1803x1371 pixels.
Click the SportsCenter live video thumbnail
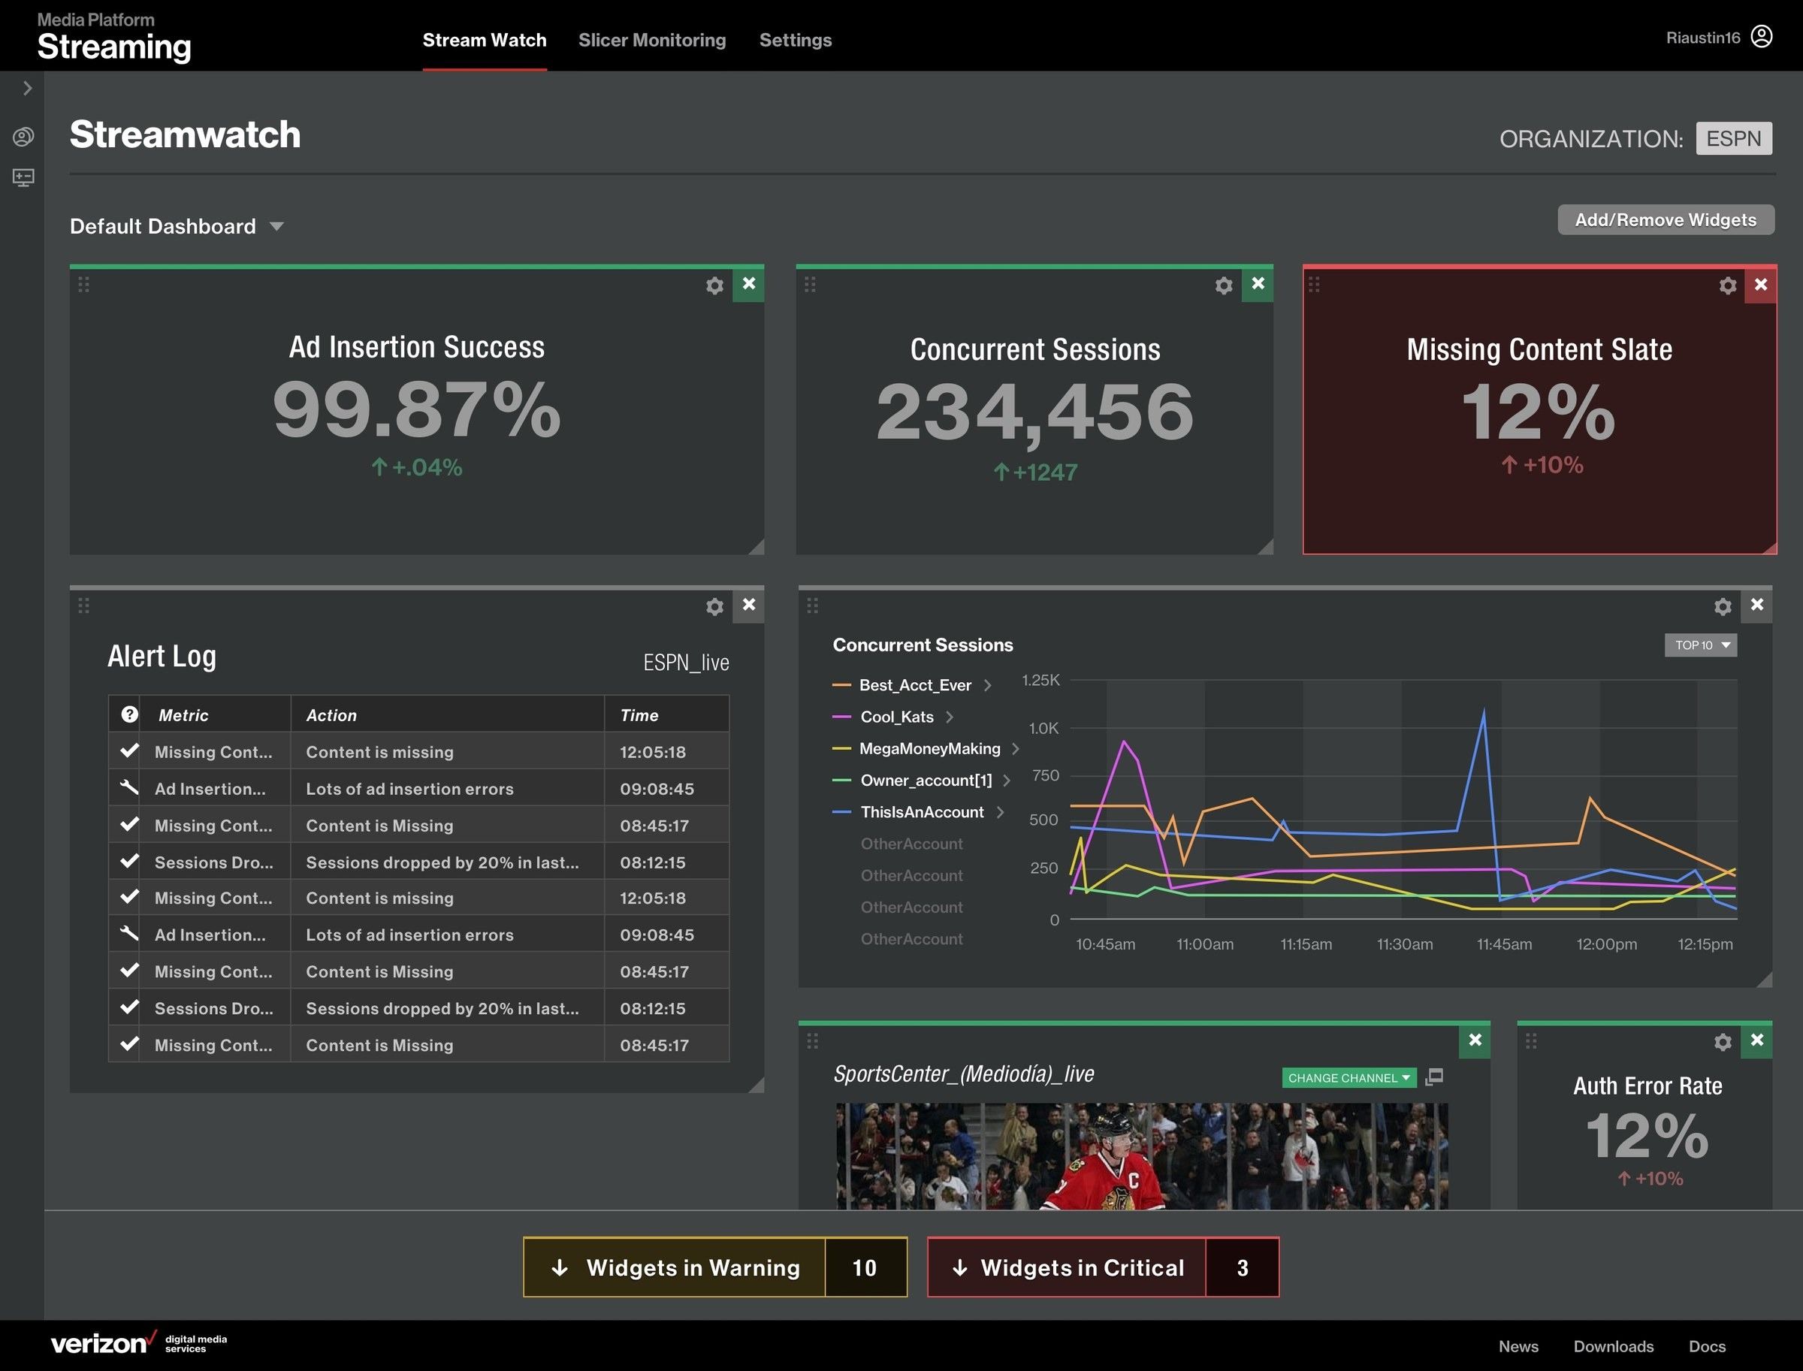[1142, 1155]
